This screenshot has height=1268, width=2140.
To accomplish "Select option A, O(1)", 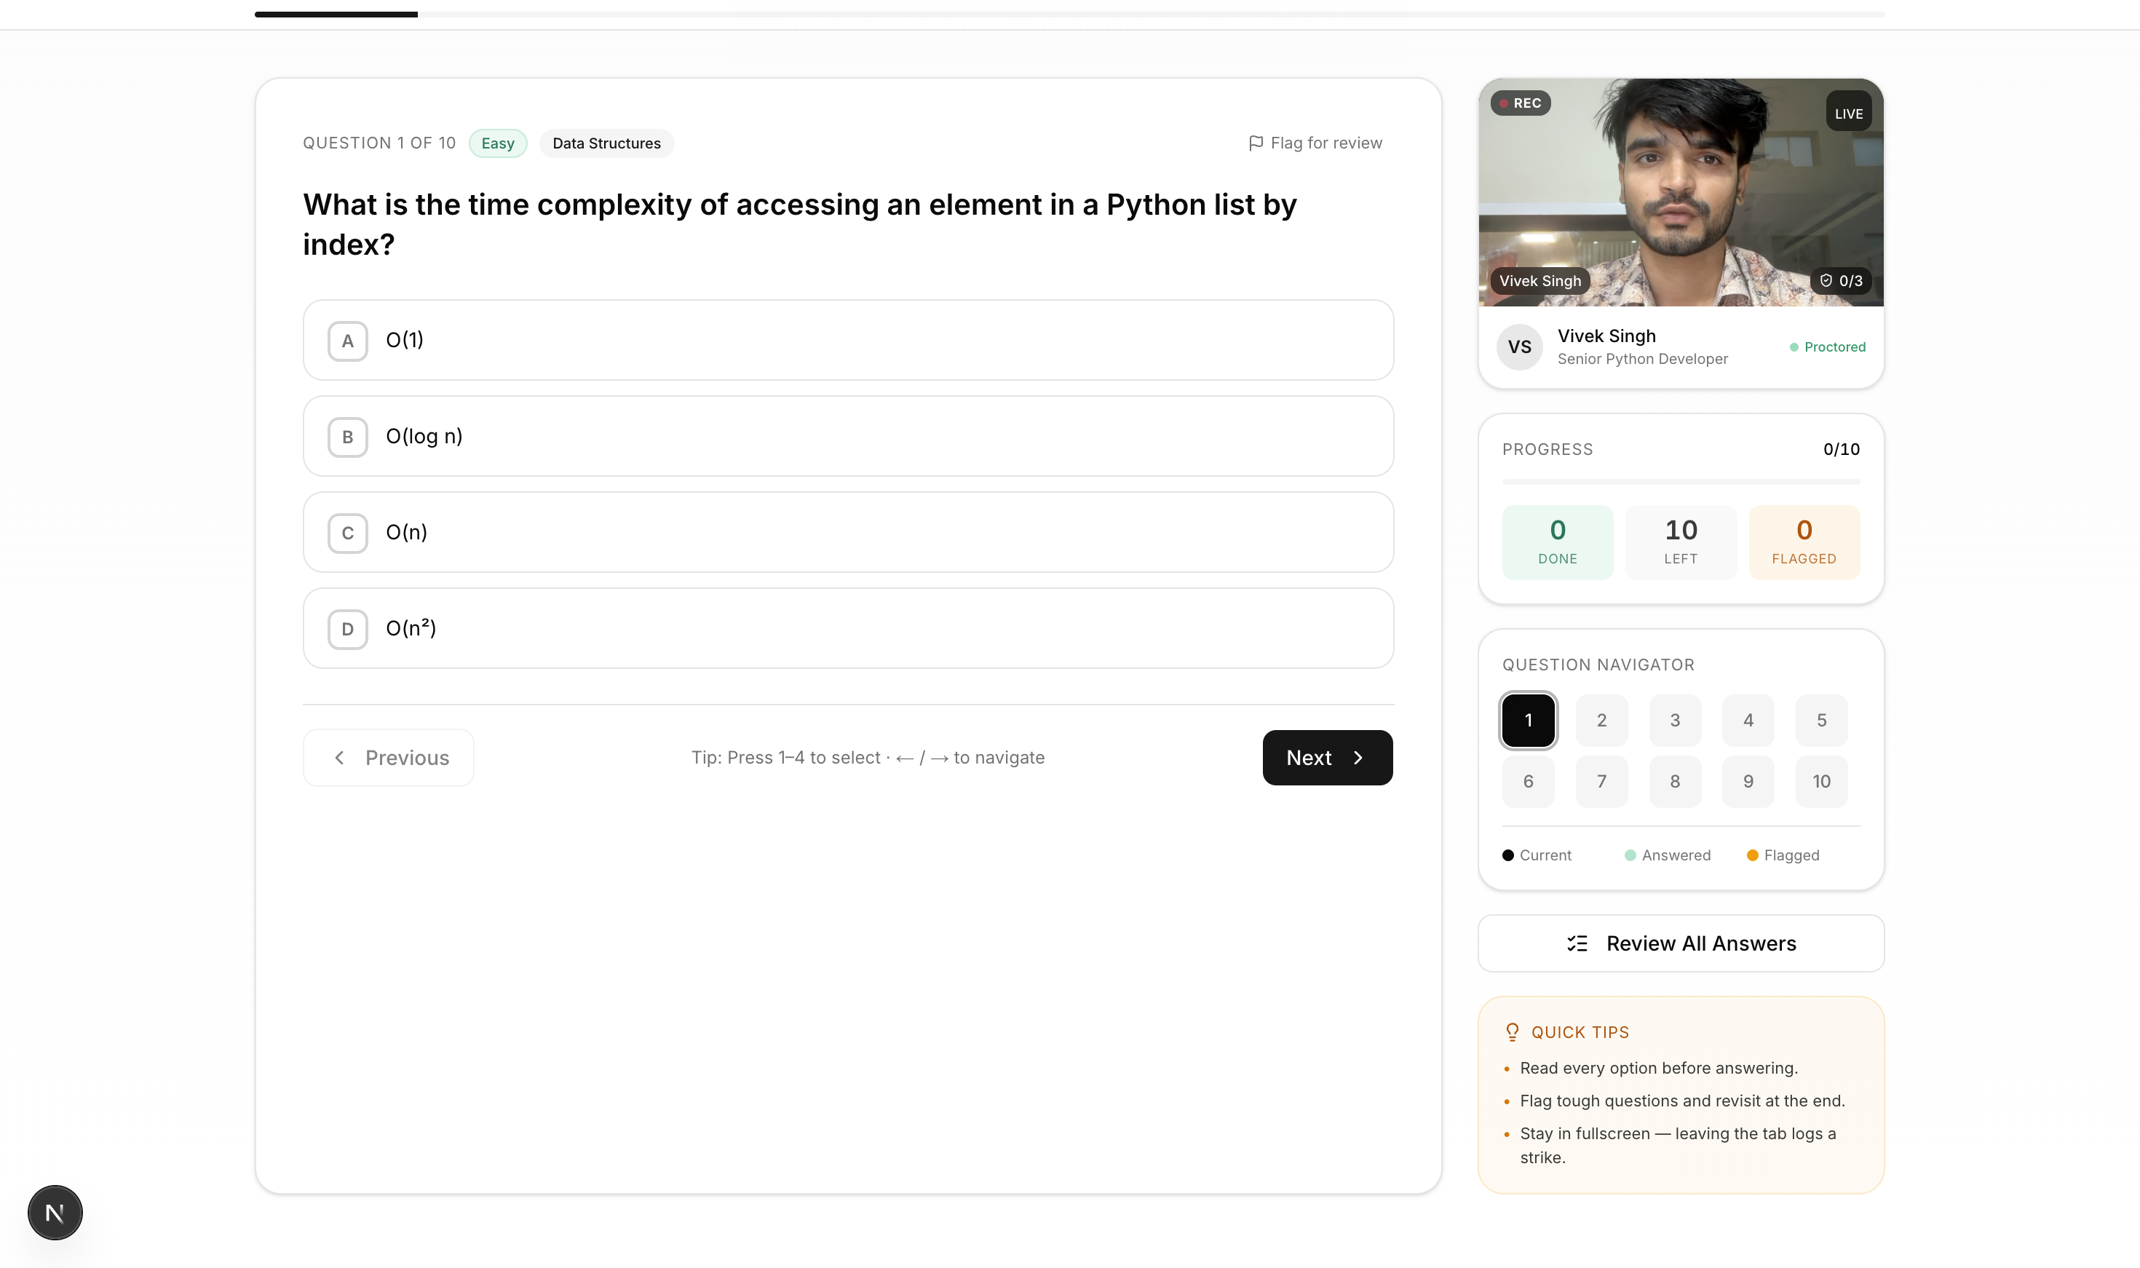I will point(847,340).
